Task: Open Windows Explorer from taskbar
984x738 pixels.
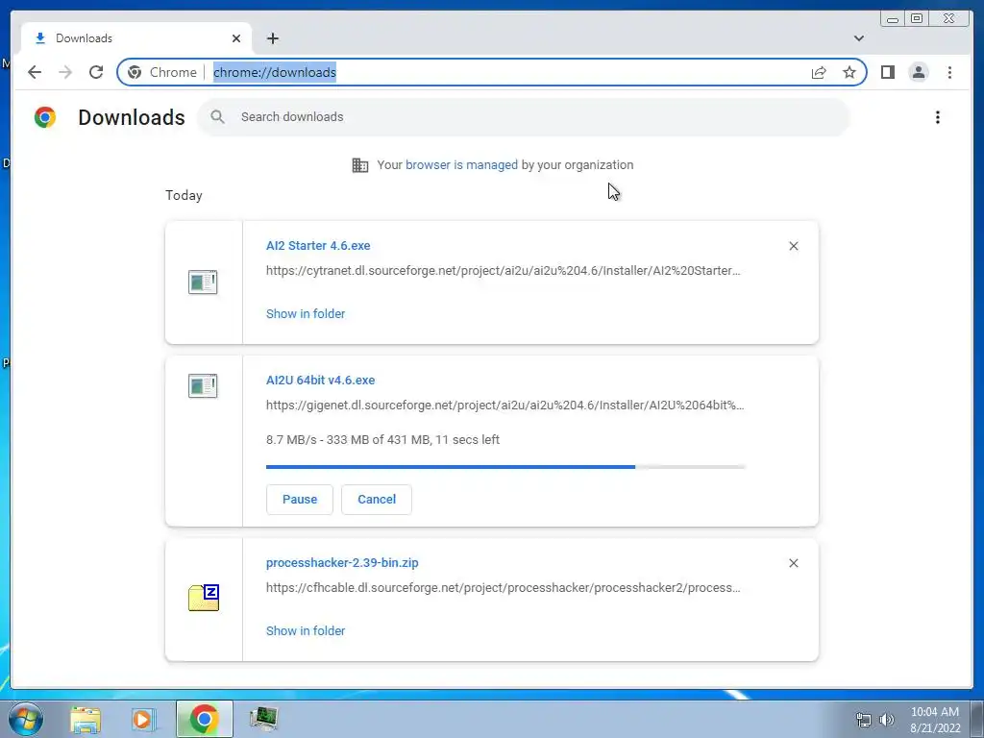Action: (86, 719)
